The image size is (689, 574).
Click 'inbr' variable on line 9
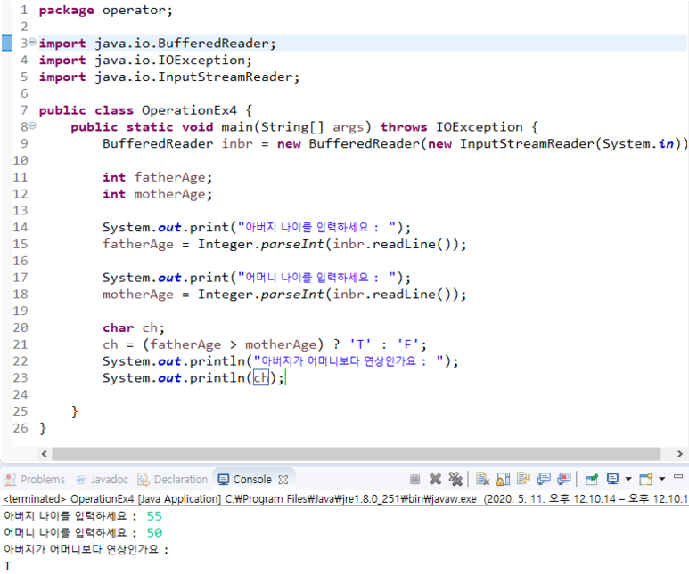tap(237, 144)
